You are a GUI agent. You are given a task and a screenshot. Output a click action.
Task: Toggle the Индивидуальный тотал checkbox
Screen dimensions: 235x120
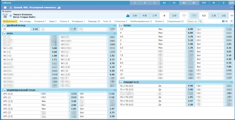point(4,90)
